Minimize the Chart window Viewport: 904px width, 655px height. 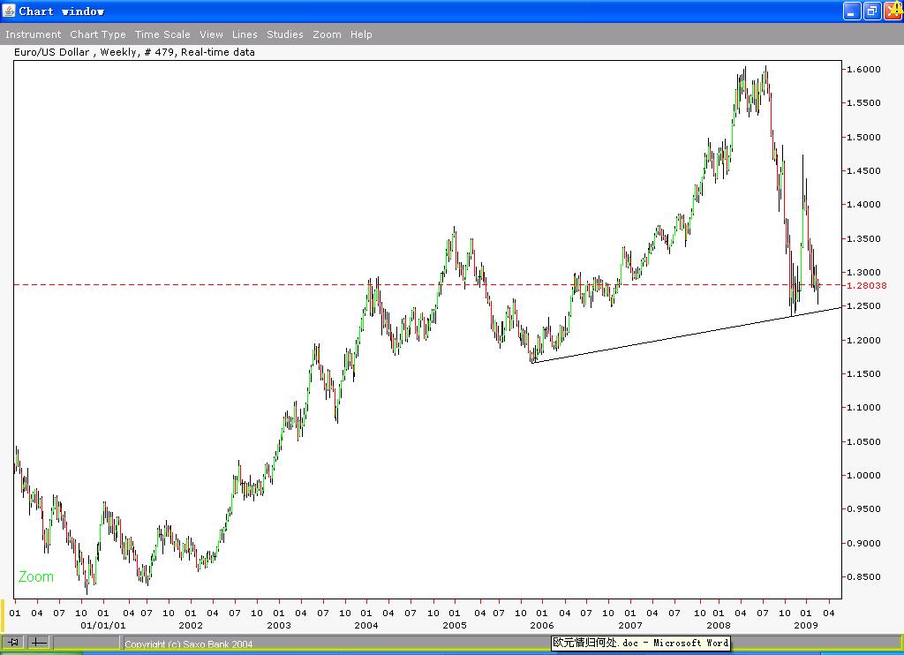pyautogui.click(x=852, y=11)
